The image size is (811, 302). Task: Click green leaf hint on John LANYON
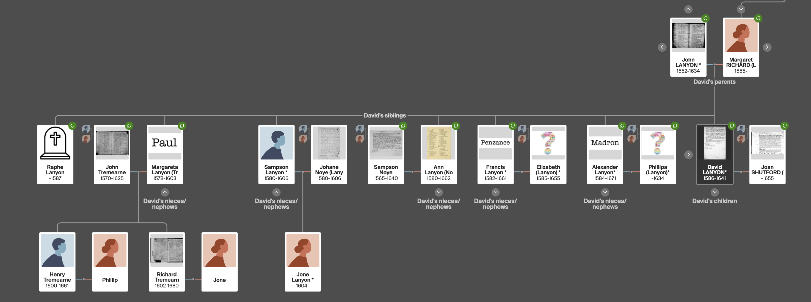pos(705,18)
